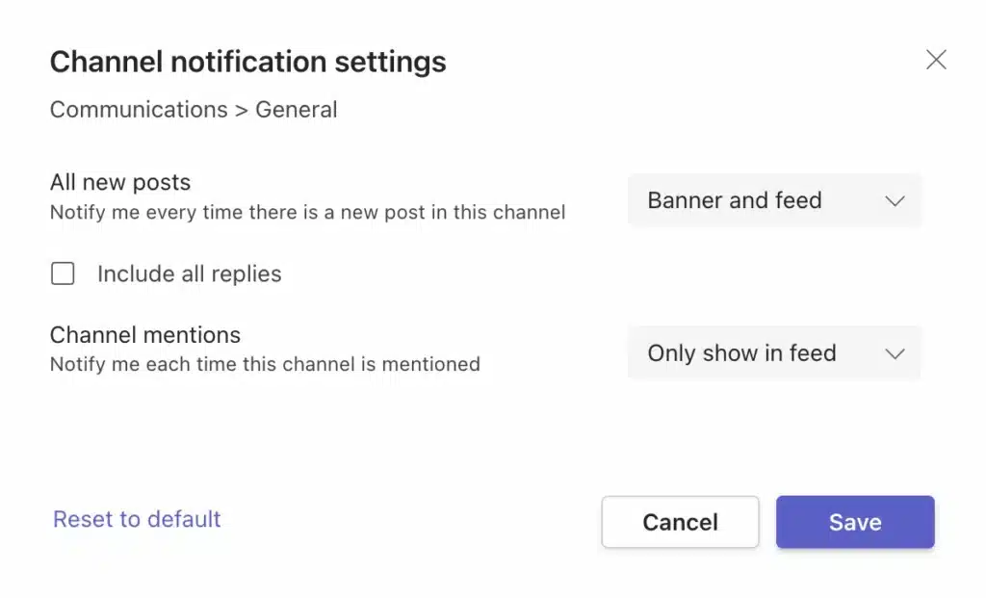The image size is (986, 598).
Task: Click the Communications > General breadcrumb text
Action: click(194, 110)
